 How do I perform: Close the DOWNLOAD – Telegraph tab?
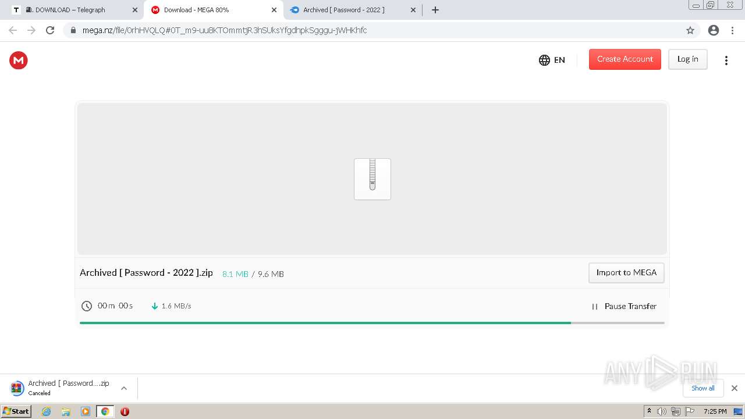[x=135, y=10]
